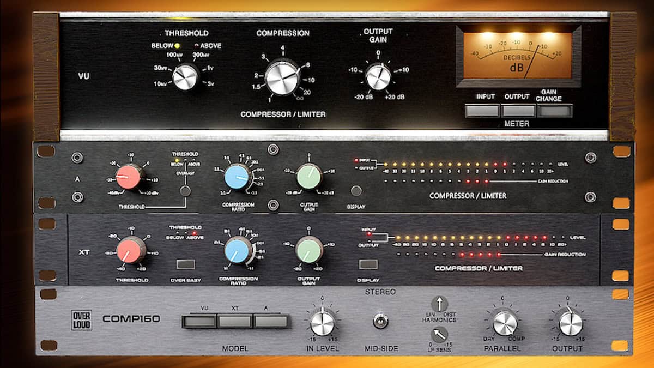Click the green Output Gain knob on unit A

[310, 177]
